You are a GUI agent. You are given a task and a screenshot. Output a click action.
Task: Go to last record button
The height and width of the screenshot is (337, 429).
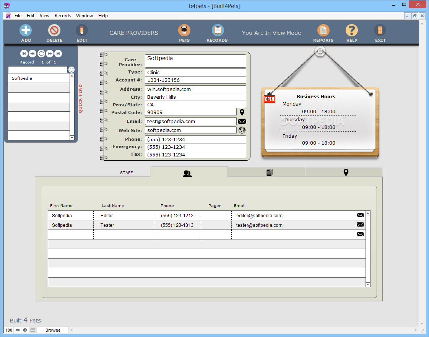tap(58, 54)
